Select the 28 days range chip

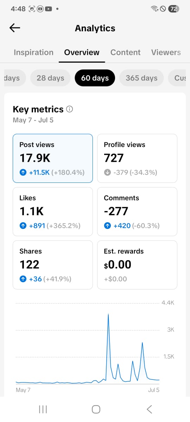tap(50, 78)
